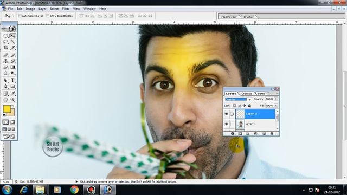Toggle lock position
This screenshot has width=347, height=195.
(245, 106)
